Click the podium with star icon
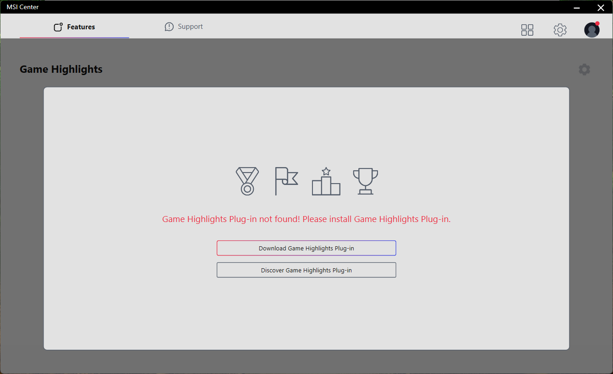Image resolution: width=613 pixels, height=374 pixels. click(326, 181)
